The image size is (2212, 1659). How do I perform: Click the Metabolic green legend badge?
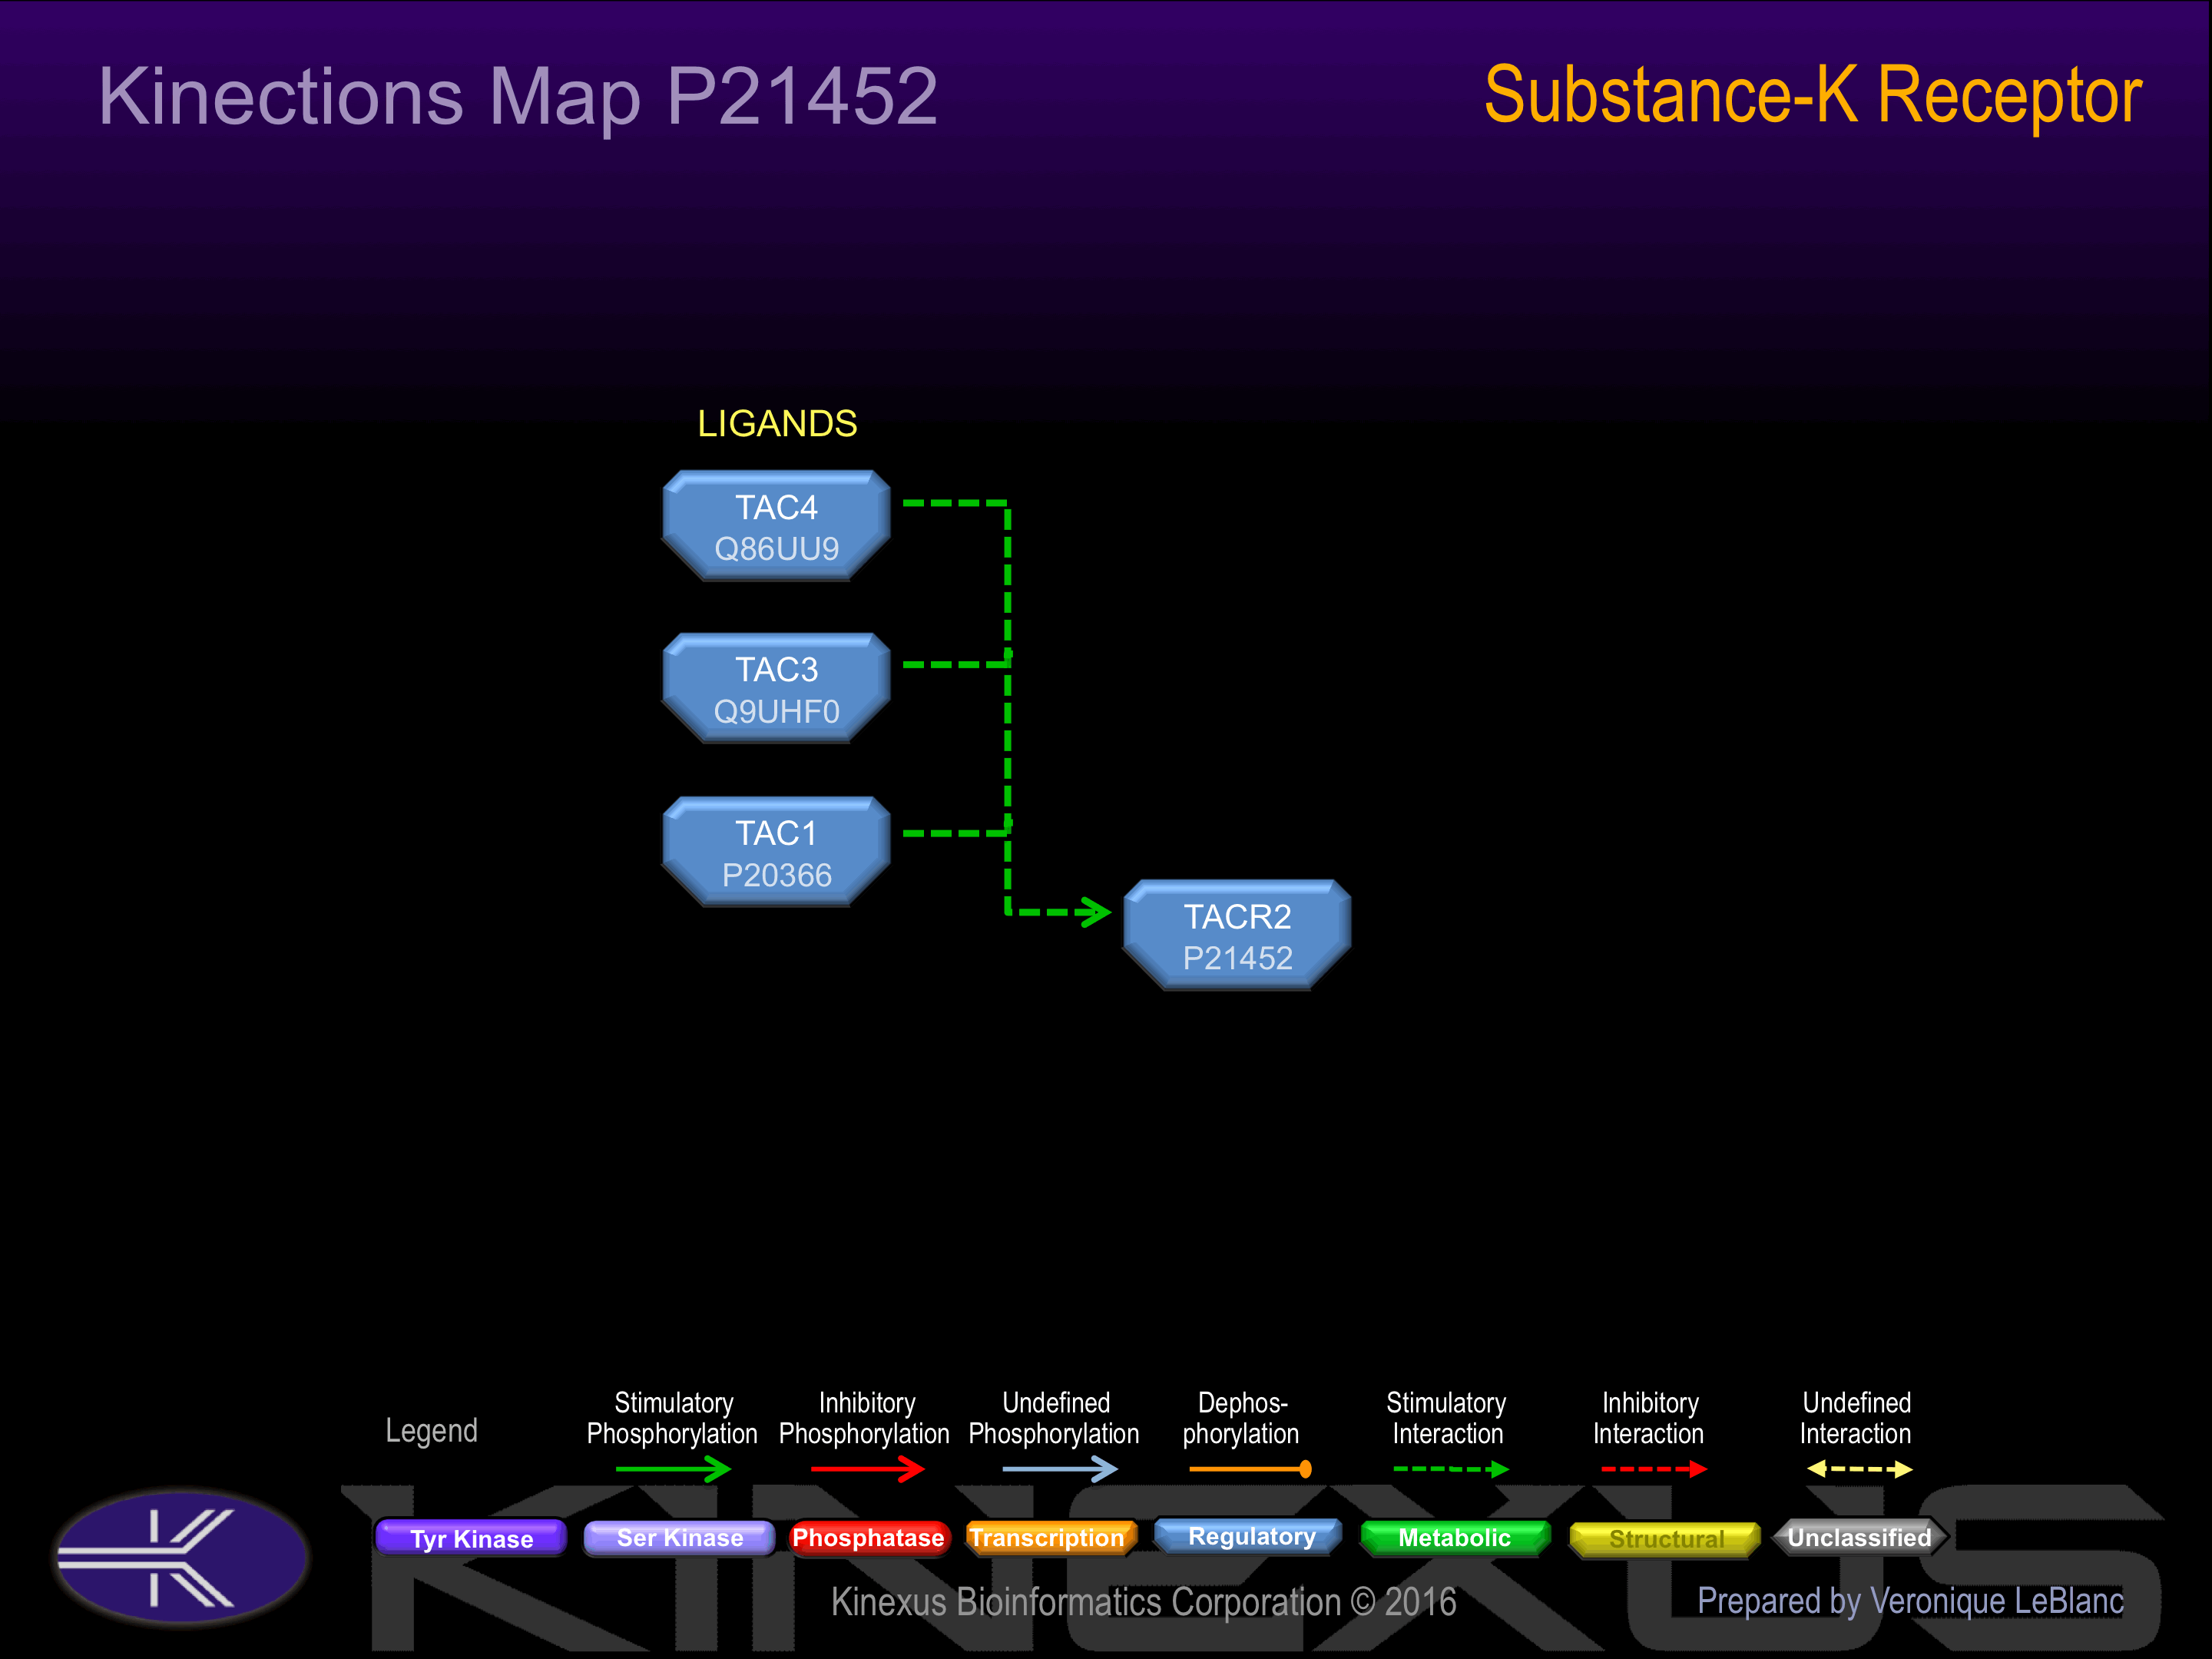(1455, 1538)
